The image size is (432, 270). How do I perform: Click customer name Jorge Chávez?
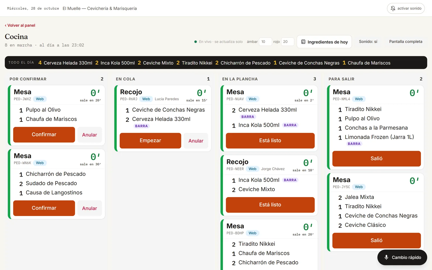(273, 169)
